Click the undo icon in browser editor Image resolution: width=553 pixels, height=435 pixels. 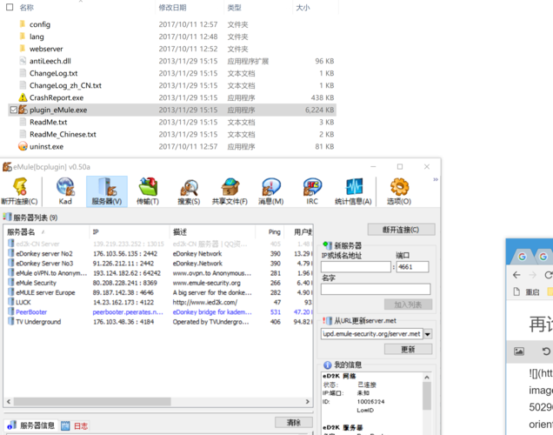pos(545,351)
